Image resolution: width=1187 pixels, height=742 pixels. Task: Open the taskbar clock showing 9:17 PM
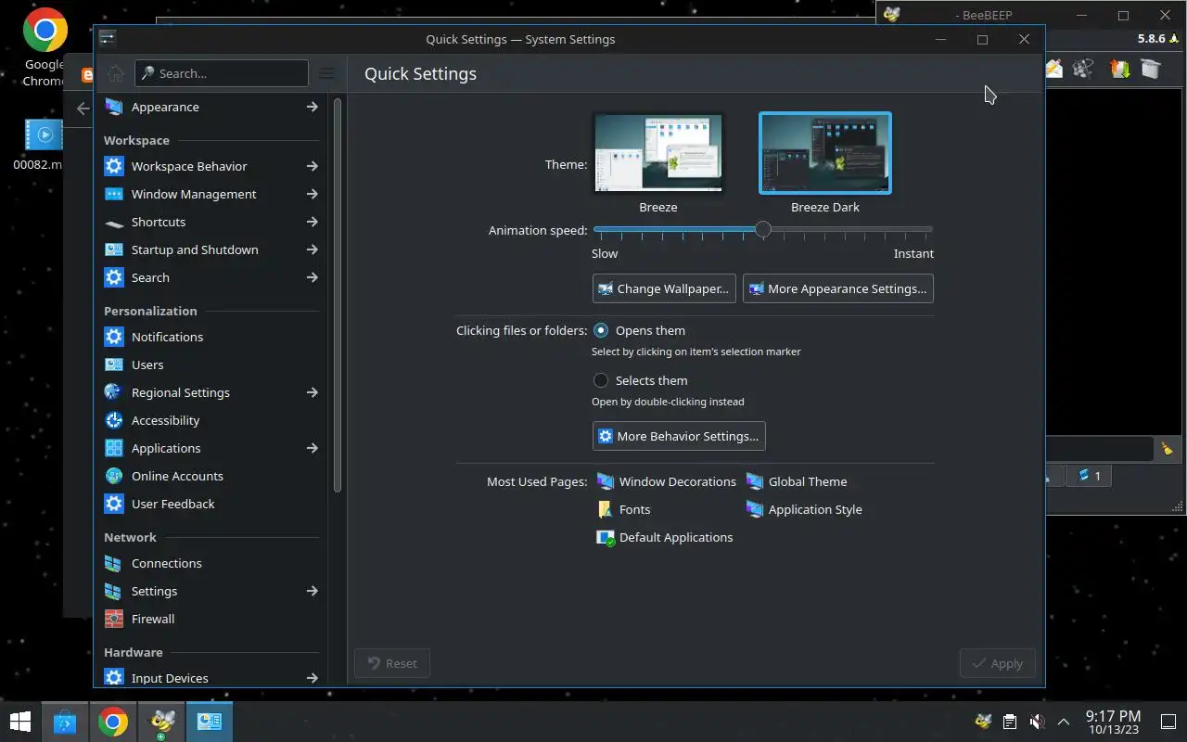[1113, 722]
